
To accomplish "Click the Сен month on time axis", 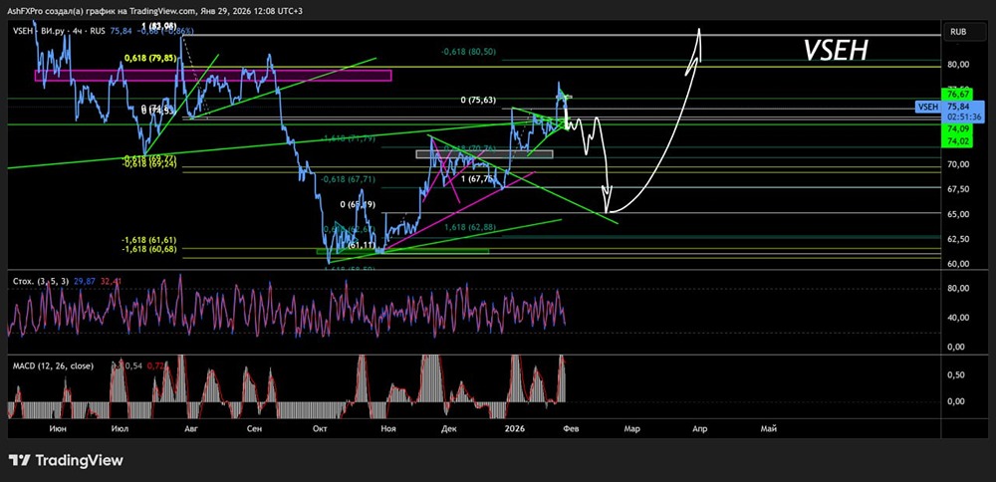I will 255,428.
